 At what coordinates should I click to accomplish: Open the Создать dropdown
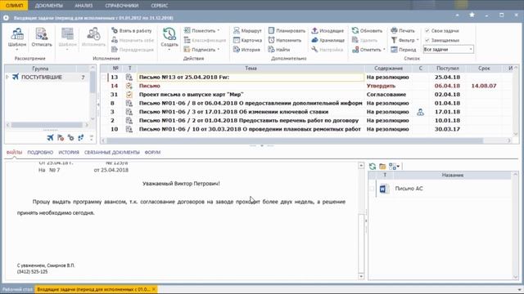click(x=169, y=50)
